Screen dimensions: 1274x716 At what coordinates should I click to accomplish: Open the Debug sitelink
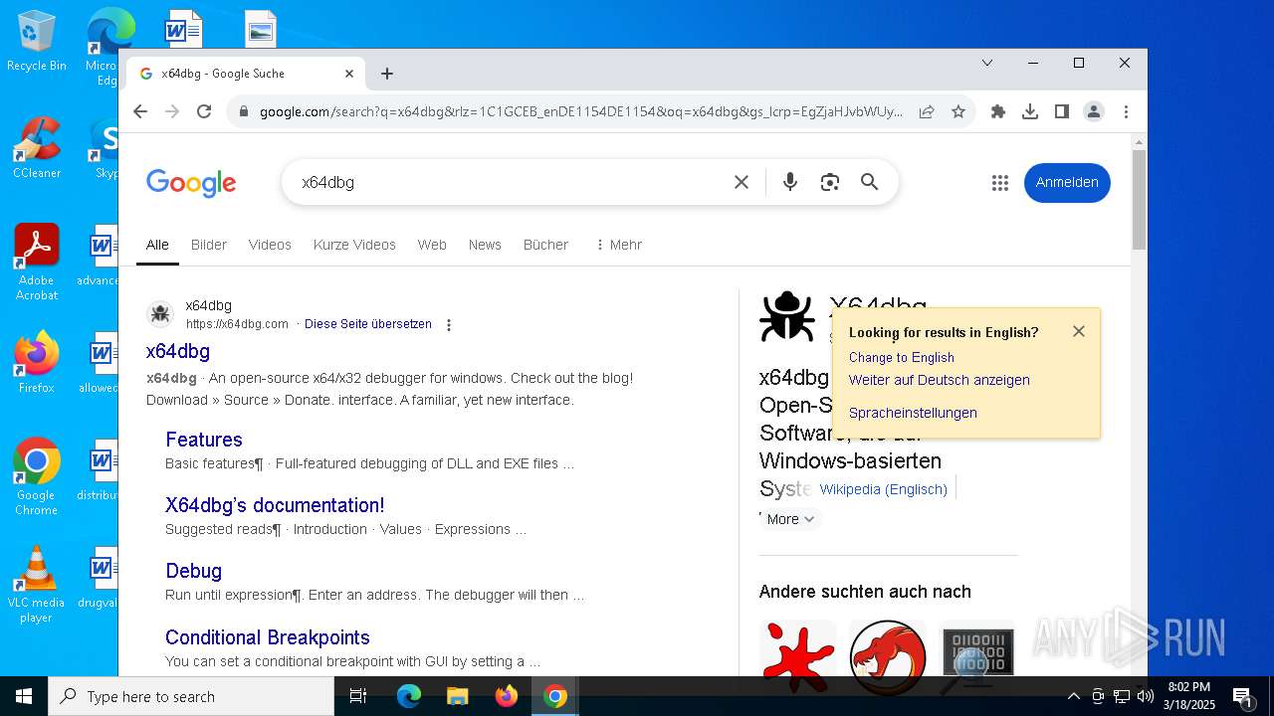pyautogui.click(x=193, y=571)
